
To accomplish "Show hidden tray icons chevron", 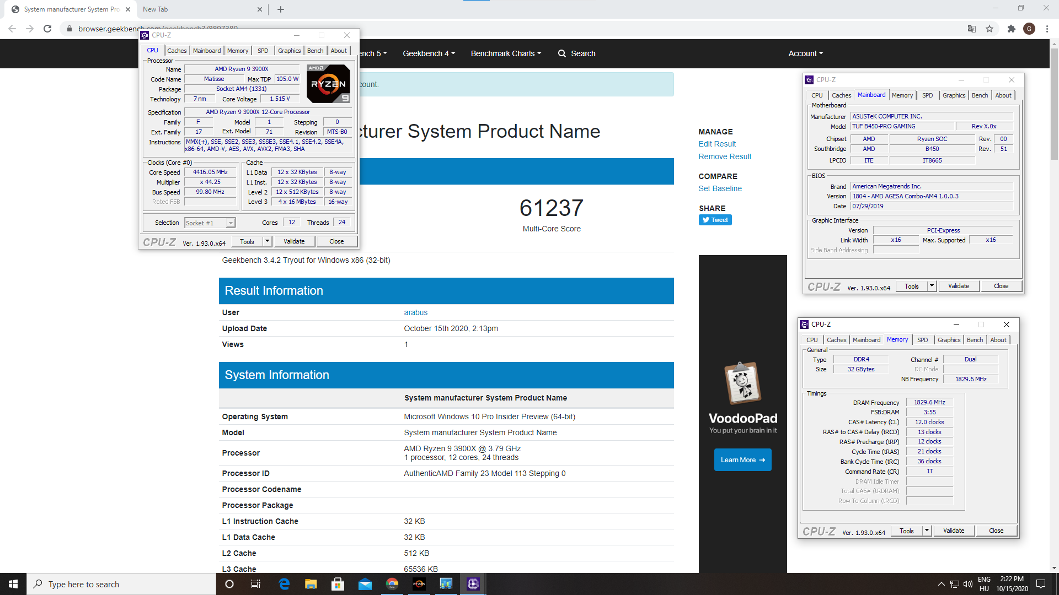I will (941, 584).
